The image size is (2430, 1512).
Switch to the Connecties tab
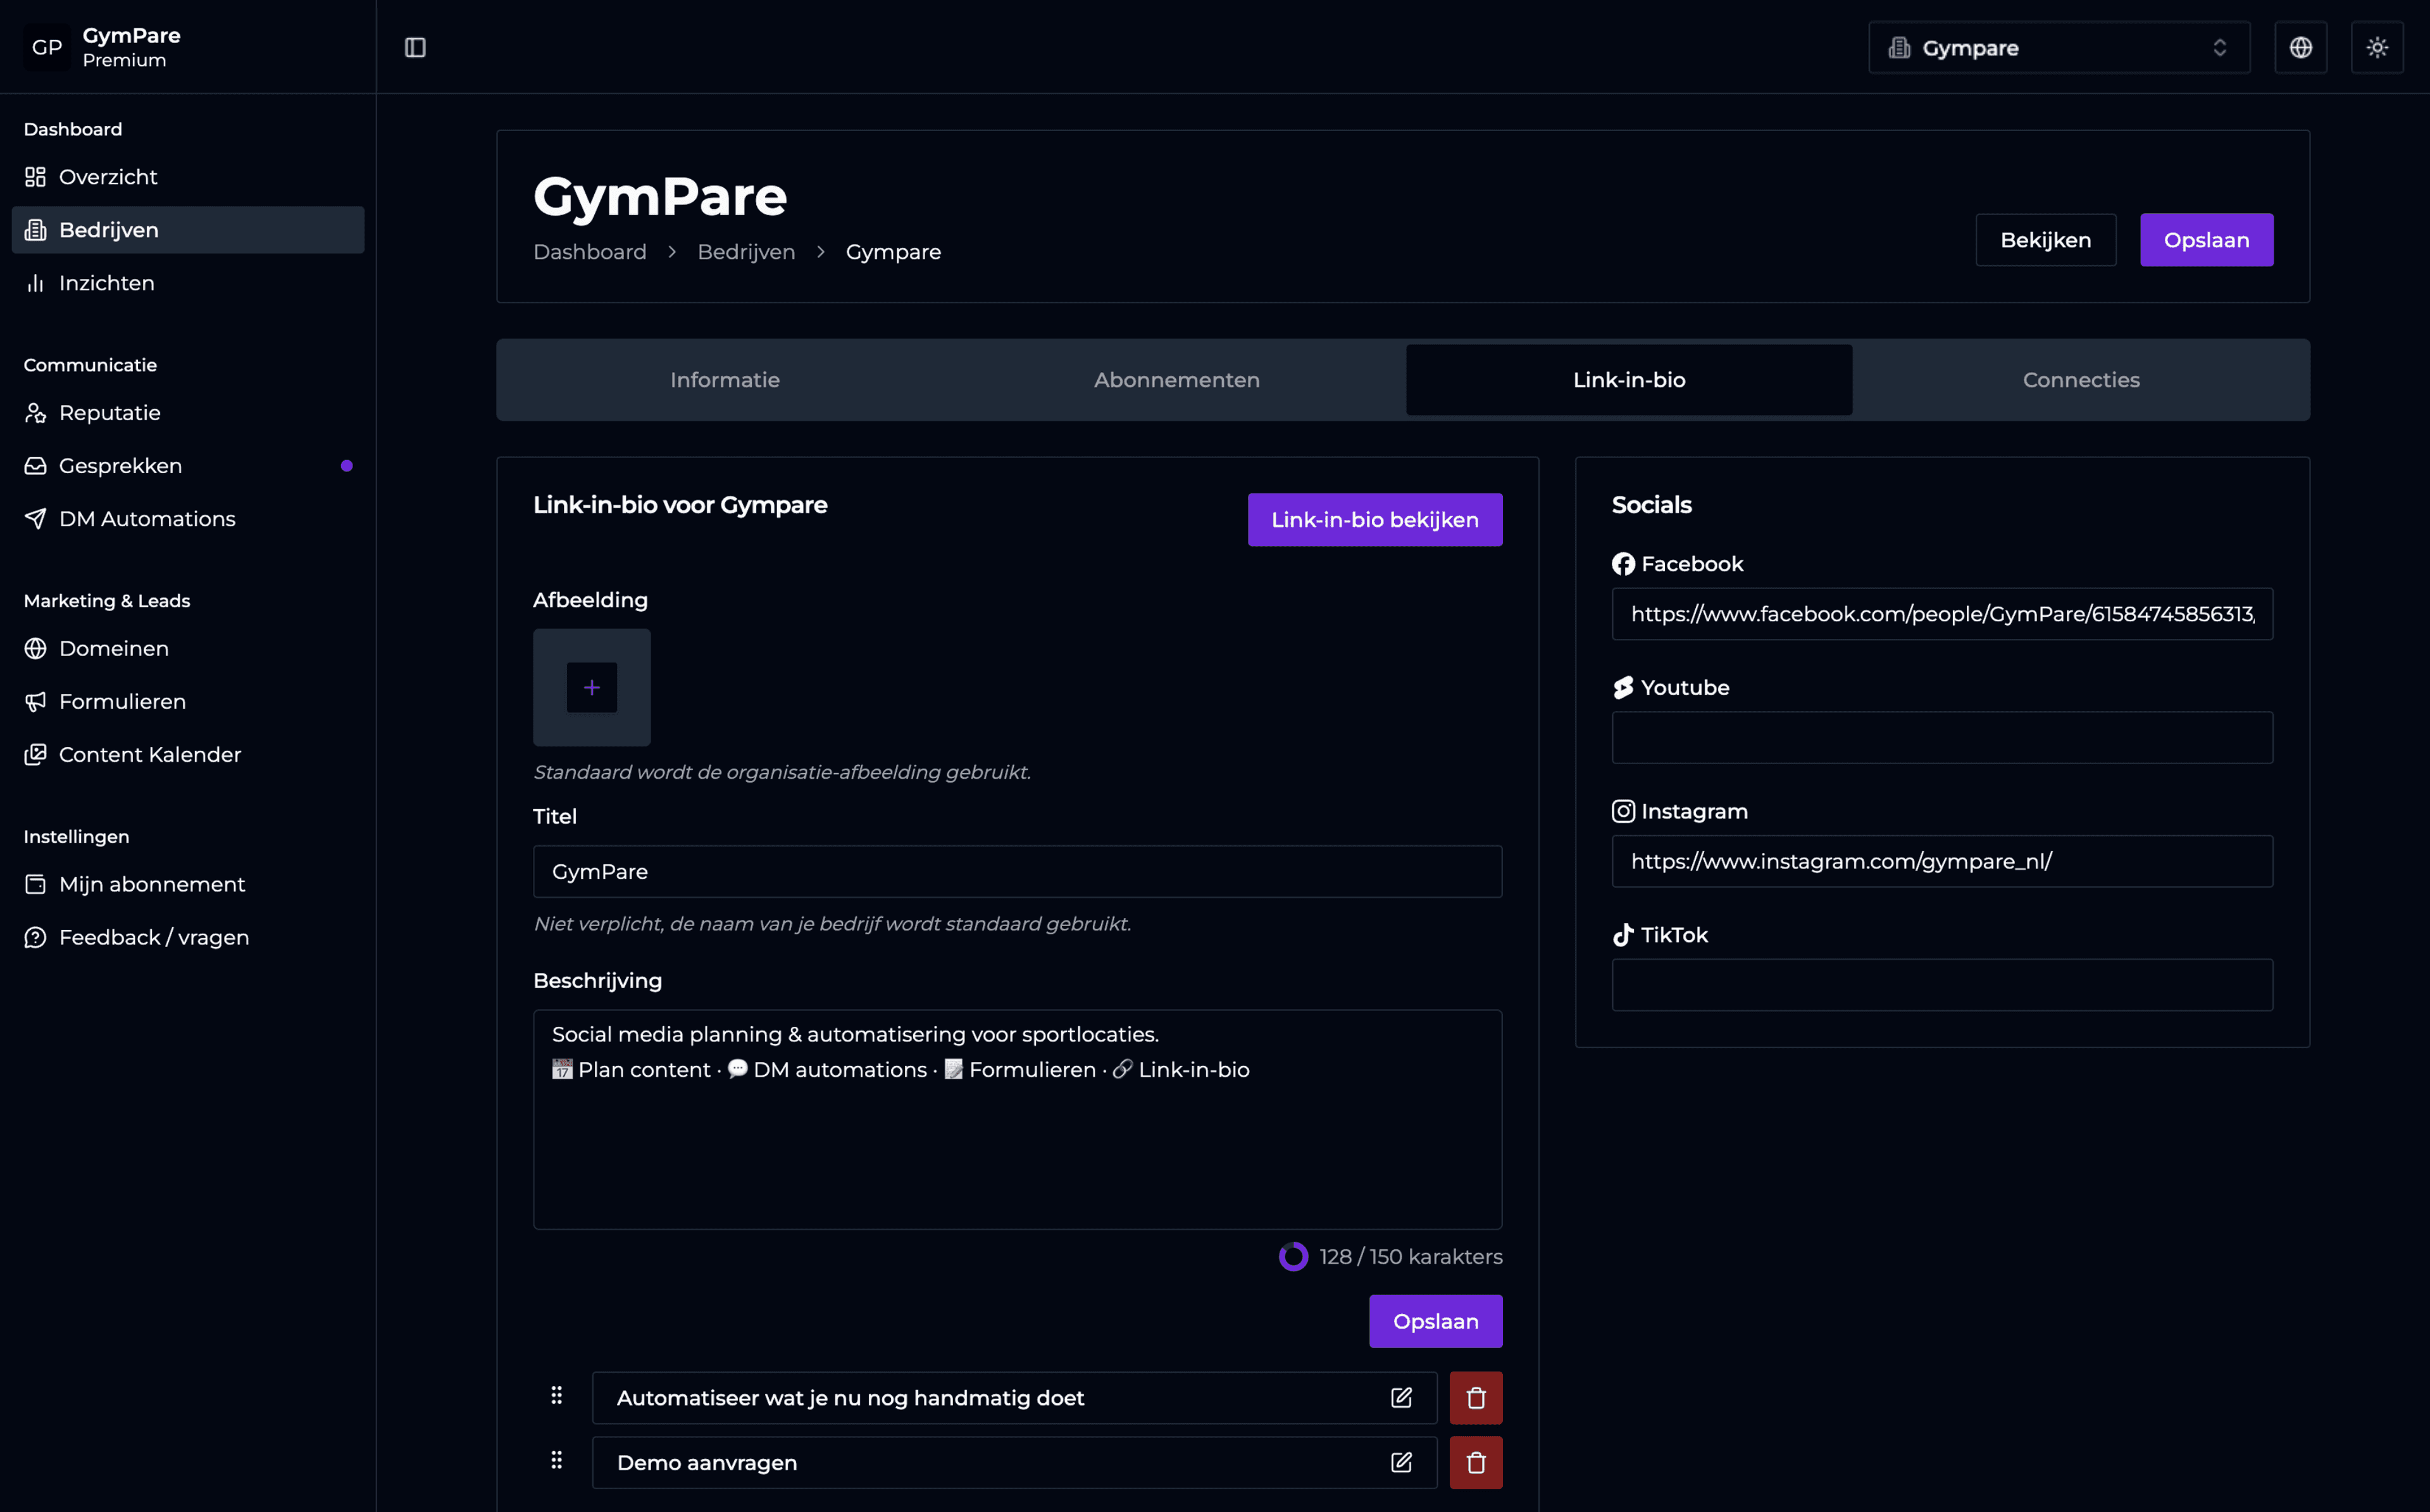(2081, 380)
